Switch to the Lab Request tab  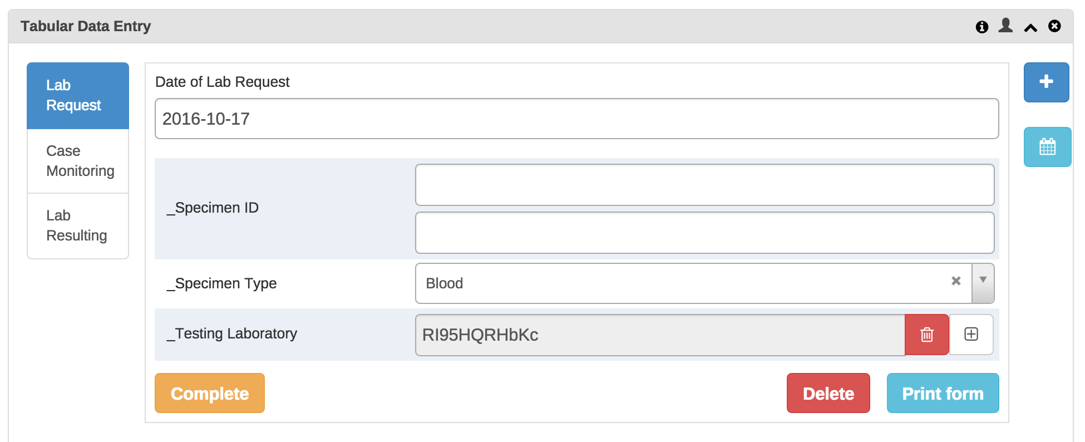(x=78, y=95)
